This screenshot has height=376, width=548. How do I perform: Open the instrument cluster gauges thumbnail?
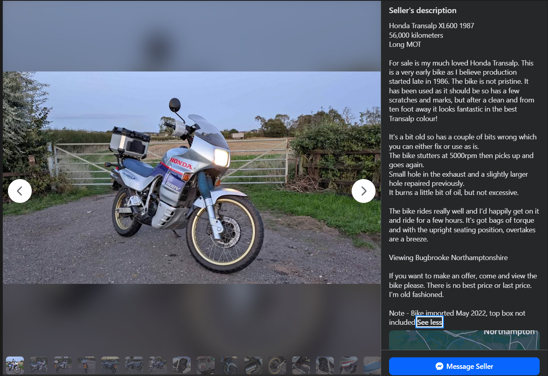pos(205,365)
